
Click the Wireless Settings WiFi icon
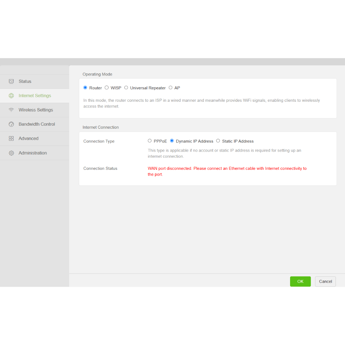(11, 110)
